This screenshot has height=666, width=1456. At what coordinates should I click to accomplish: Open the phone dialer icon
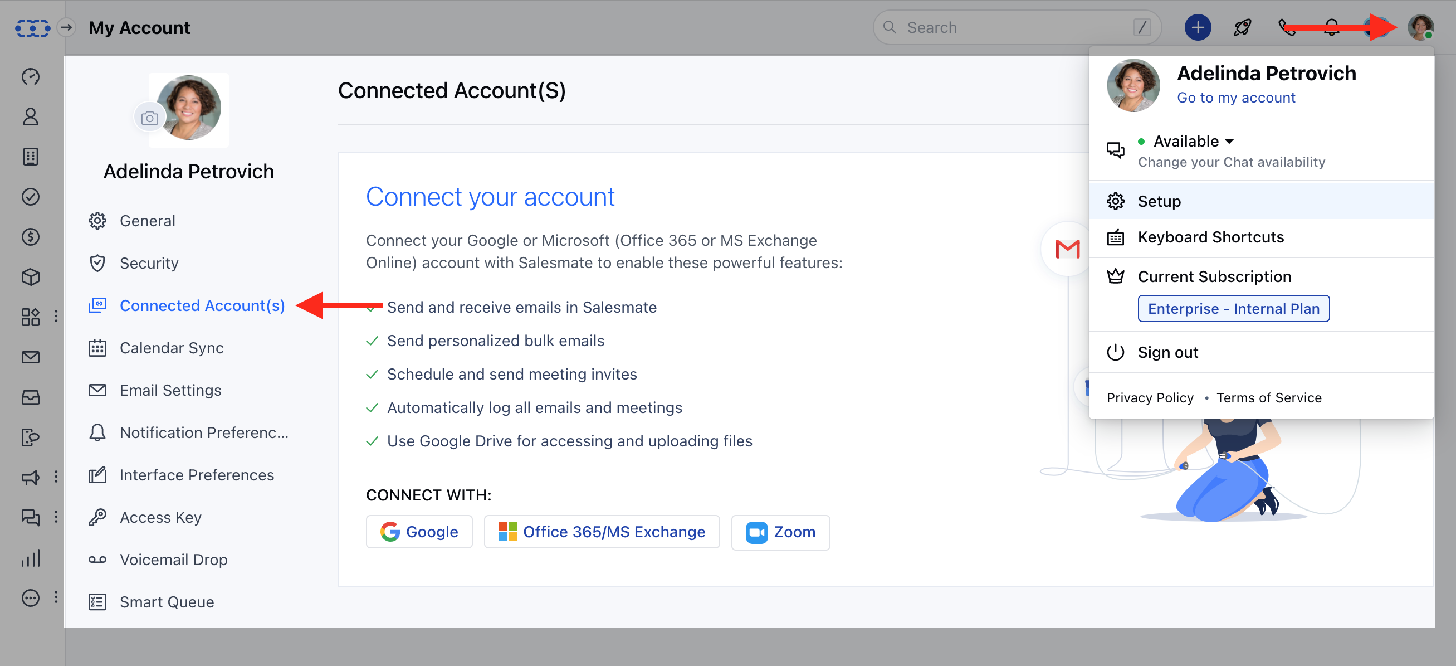pos(1287,27)
